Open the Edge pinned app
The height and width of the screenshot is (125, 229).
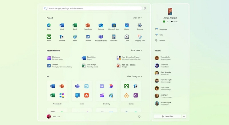(x=49, y=27)
